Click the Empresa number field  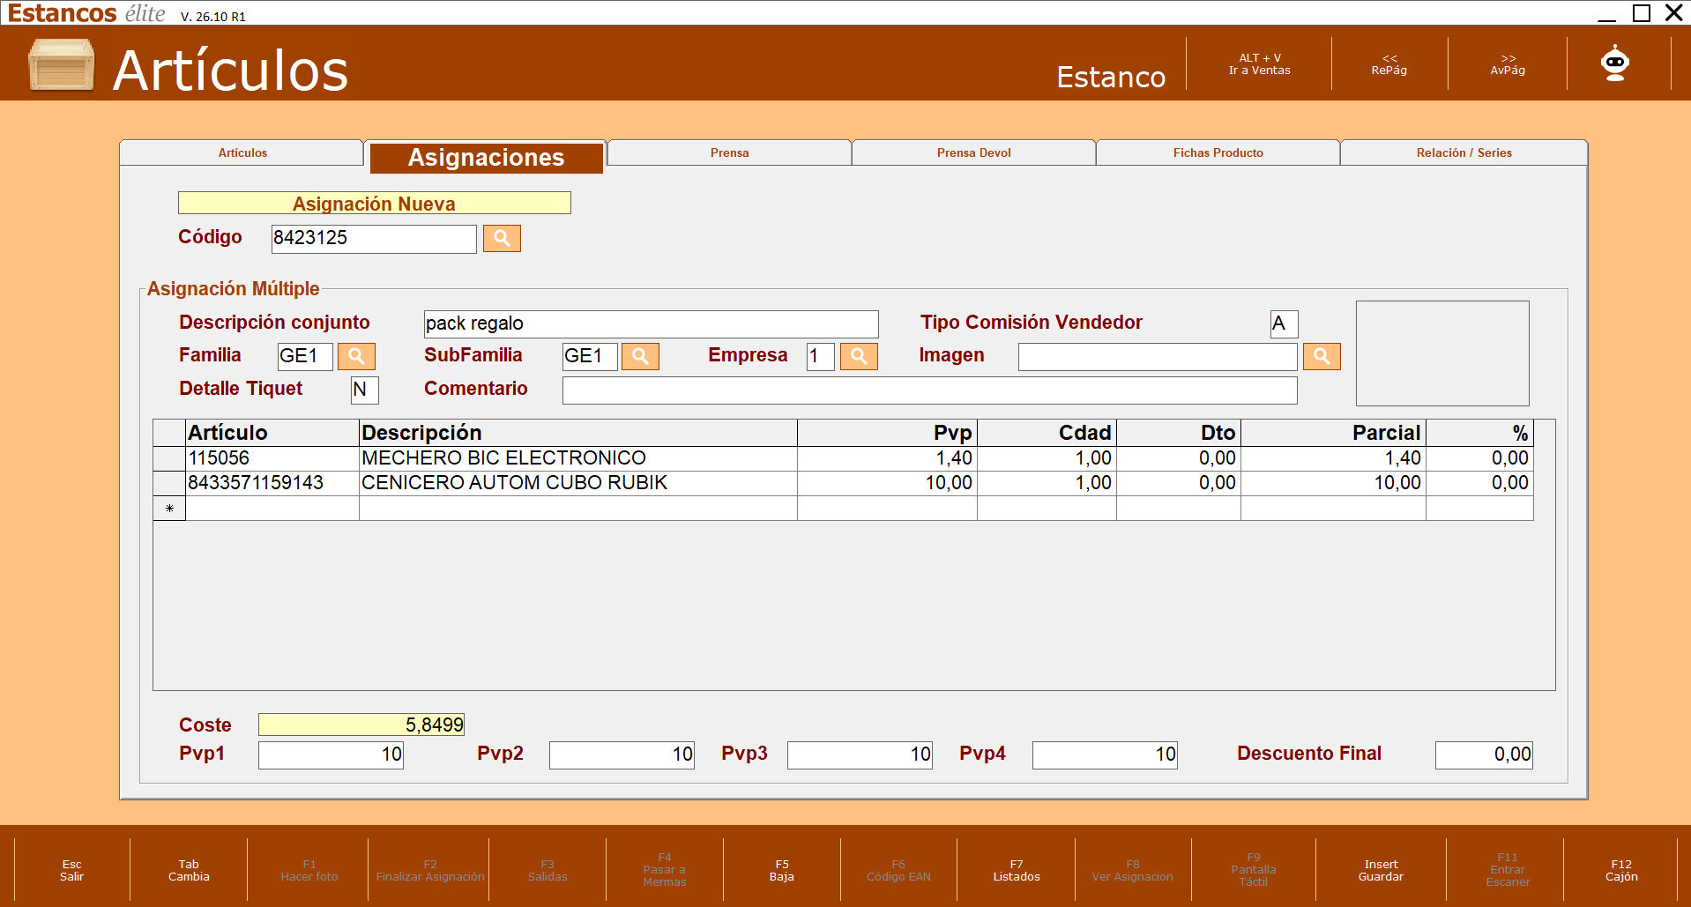[x=821, y=356]
